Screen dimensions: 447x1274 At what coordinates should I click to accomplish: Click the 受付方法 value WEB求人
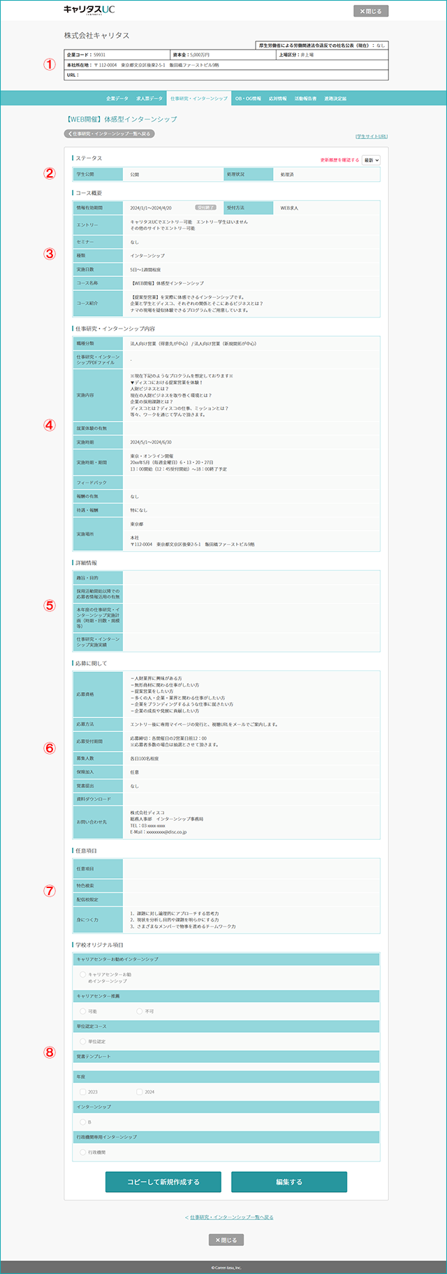tap(289, 208)
